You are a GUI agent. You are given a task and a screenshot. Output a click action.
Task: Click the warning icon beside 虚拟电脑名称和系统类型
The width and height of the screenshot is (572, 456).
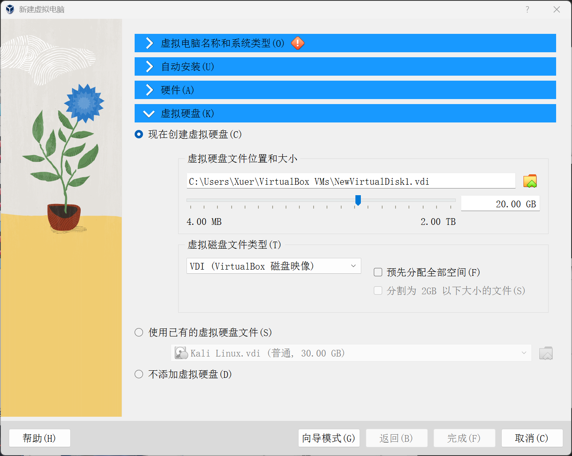coord(297,43)
